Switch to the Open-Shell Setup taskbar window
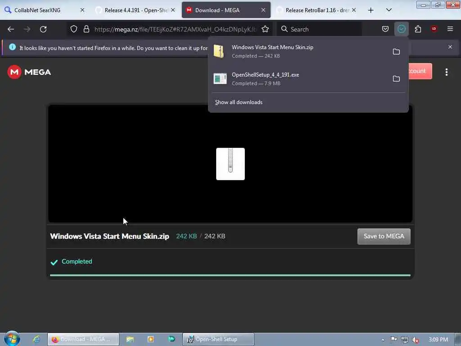The width and height of the screenshot is (461, 346). pos(218,339)
